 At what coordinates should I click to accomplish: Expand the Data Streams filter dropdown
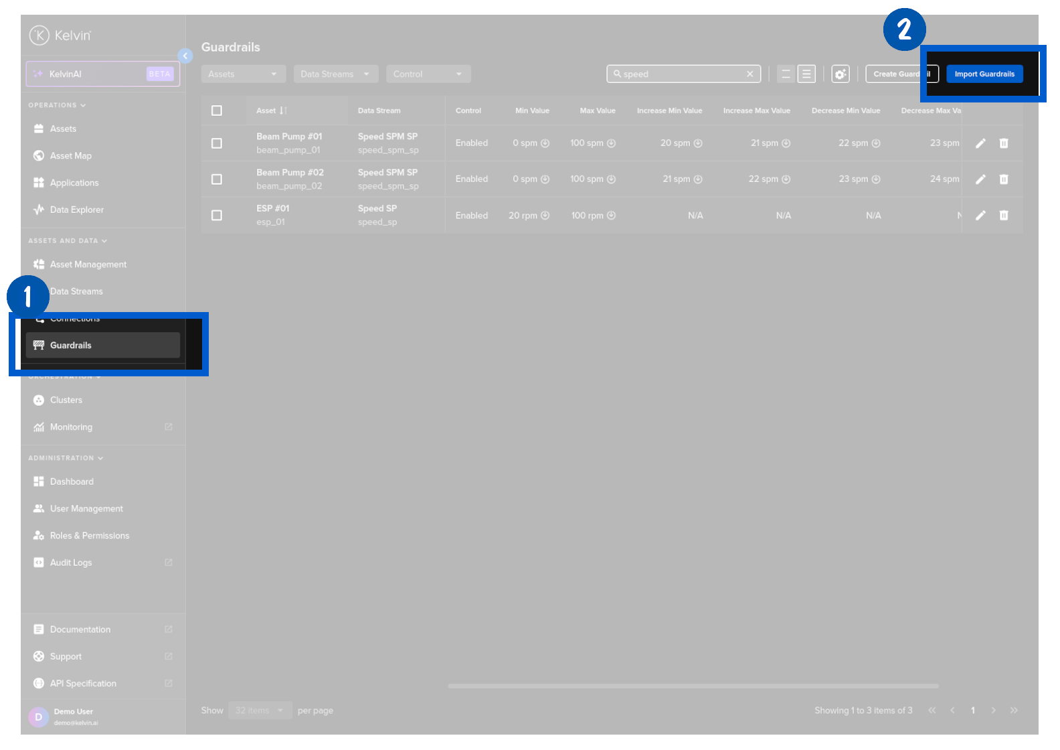[x=335, y=74]
